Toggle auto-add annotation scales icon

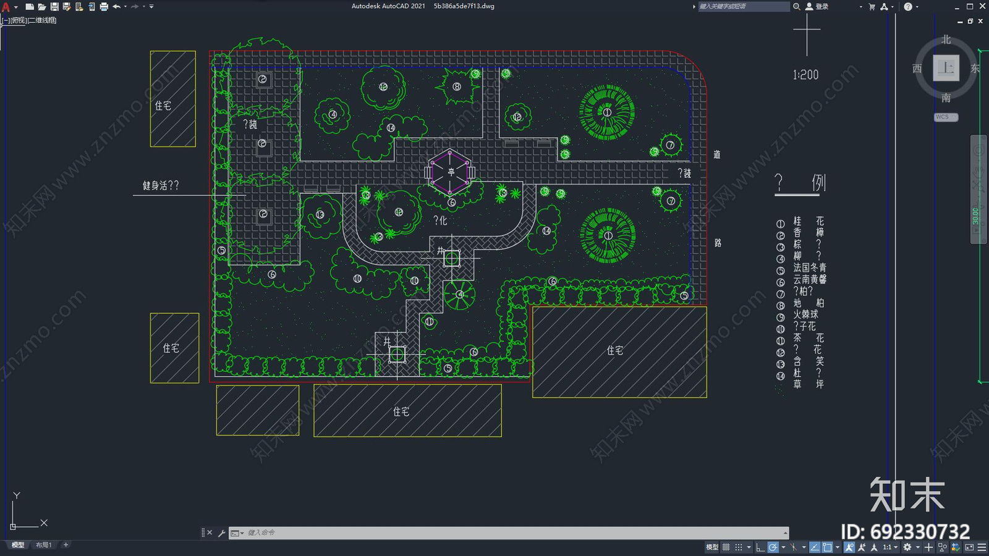coord(862,547)
